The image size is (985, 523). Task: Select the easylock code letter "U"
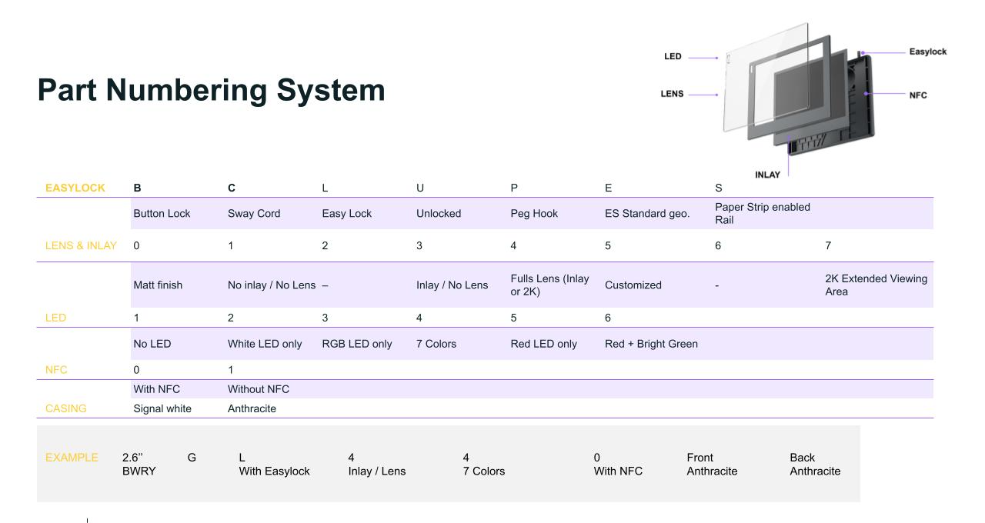tap(420, 187)
